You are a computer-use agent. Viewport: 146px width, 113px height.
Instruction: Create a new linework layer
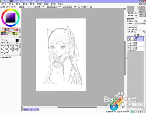click(132, 32)
